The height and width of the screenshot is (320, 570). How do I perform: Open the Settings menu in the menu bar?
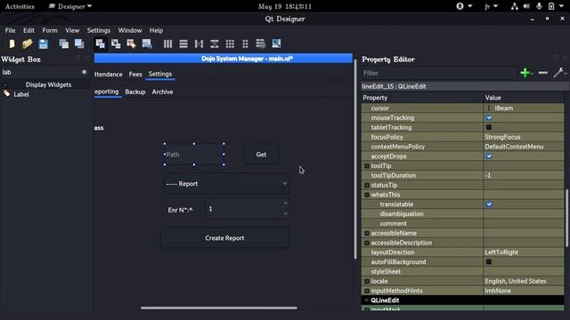pyautogui.click(x=99, y=30)
